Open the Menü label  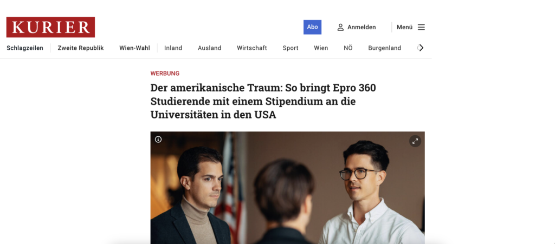404,27
